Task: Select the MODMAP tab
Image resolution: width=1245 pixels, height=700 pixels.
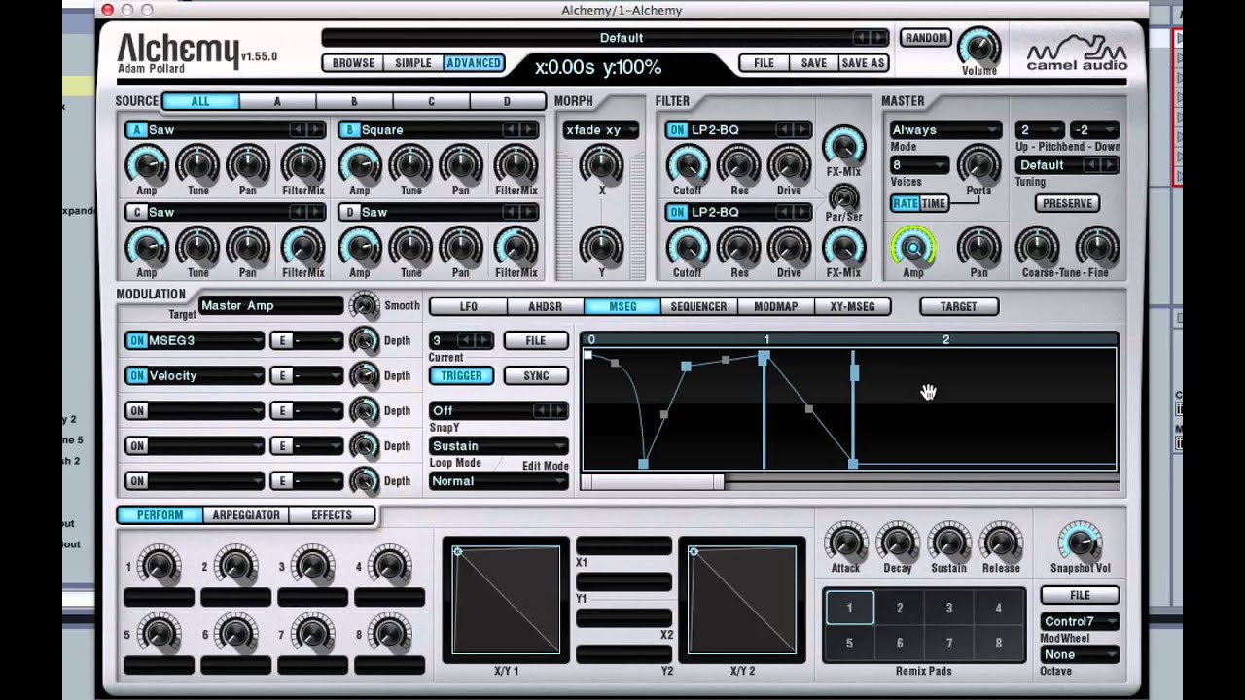Action: pos(775,306)
